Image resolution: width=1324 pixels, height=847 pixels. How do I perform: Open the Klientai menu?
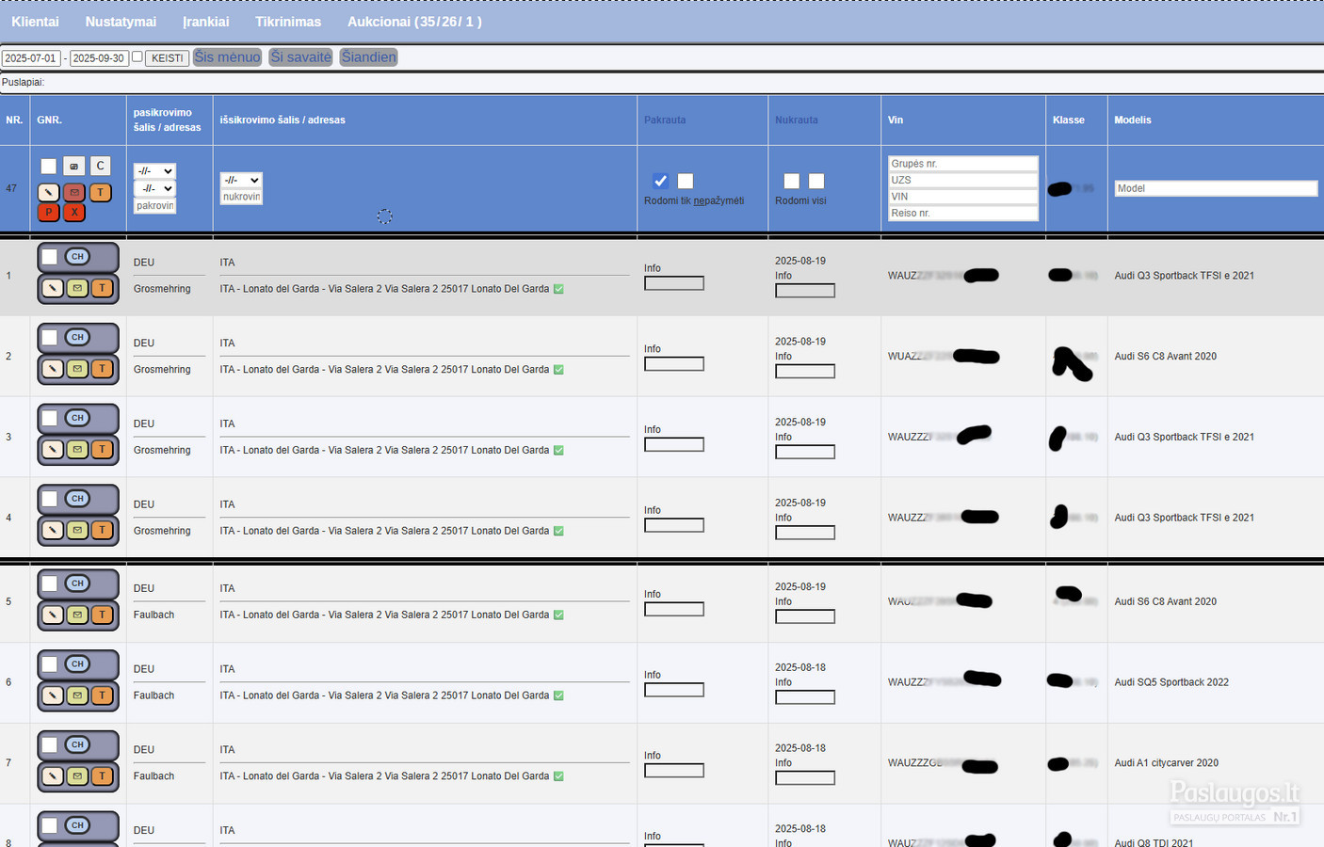tap(35, 22)
